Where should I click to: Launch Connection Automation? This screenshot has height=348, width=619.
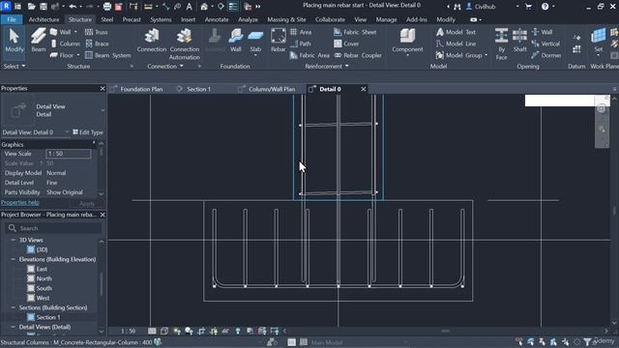tap(185, 43)
